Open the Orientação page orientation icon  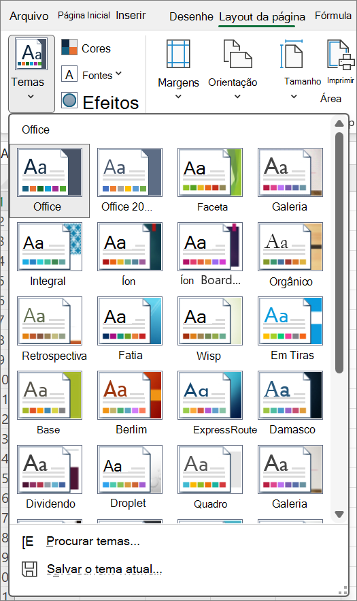(237, 54)
